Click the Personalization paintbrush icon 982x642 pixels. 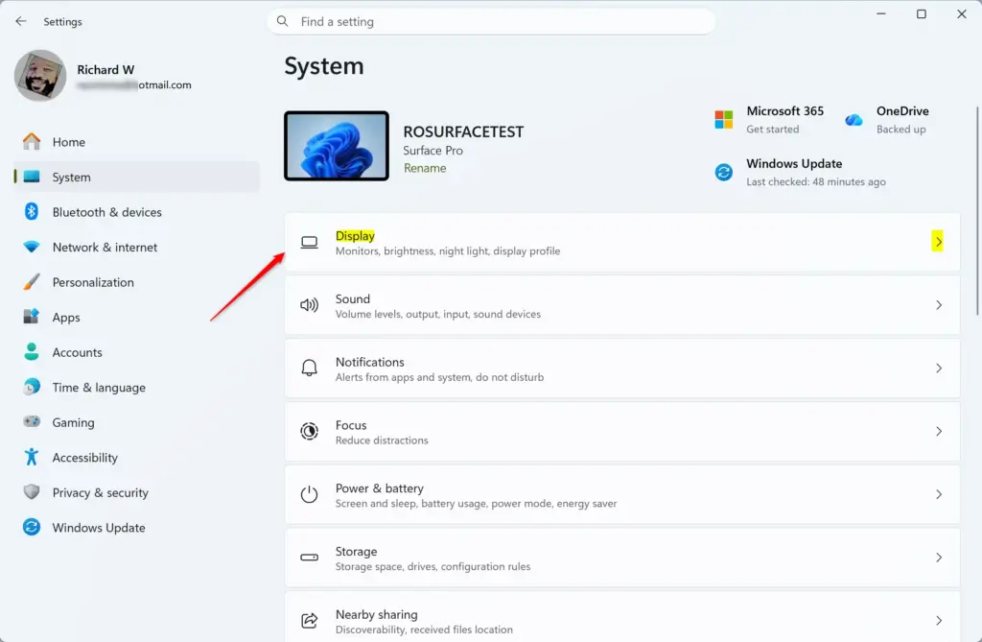pyautogui.click(x=32, y=282)
